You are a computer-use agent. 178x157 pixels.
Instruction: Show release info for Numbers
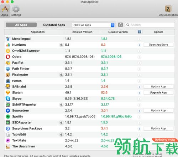pyautogui.click(x=139, y=45)
